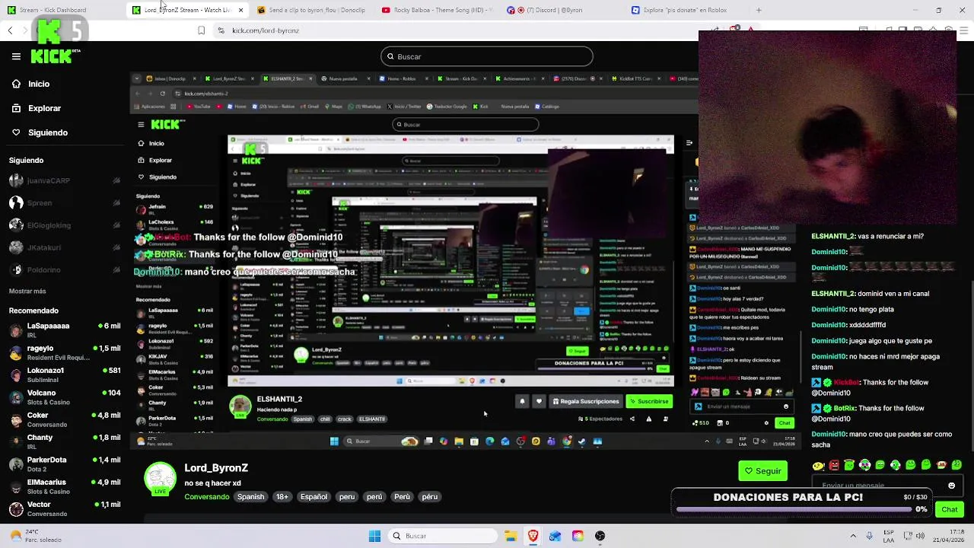Open followed channel juanvaCARP
Screen dimensions: 974x548
pyautogui.click(x=65, y=180)
